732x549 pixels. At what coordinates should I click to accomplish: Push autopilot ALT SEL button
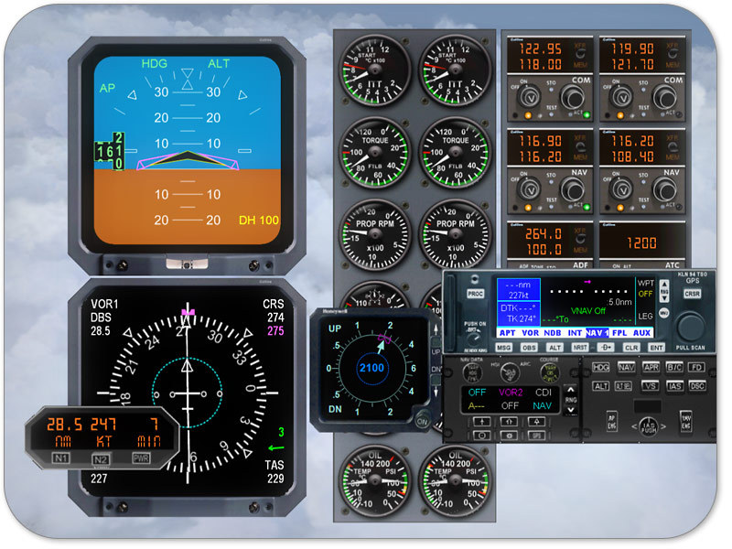click(x=623, y=386)
